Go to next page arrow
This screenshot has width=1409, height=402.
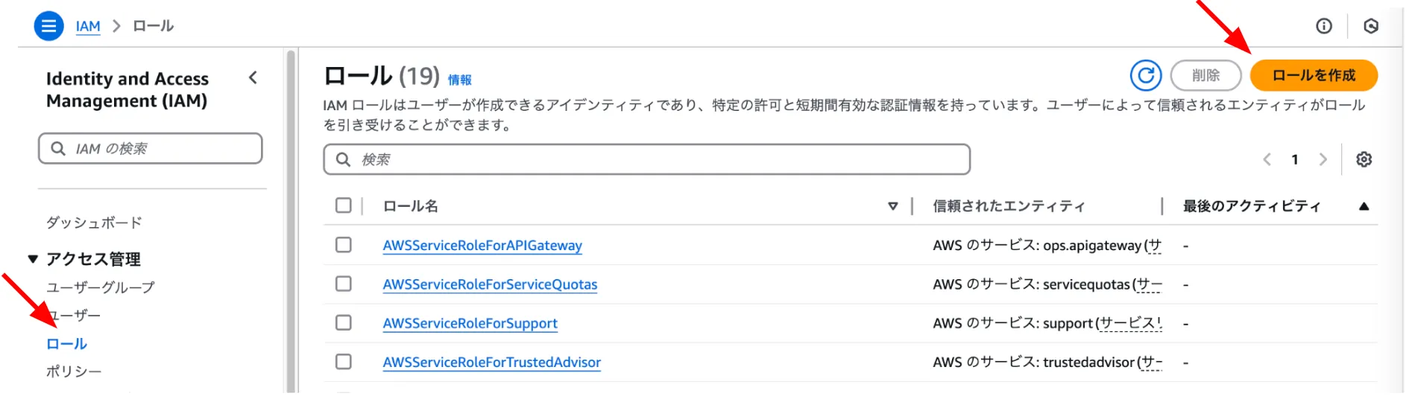1323,159
